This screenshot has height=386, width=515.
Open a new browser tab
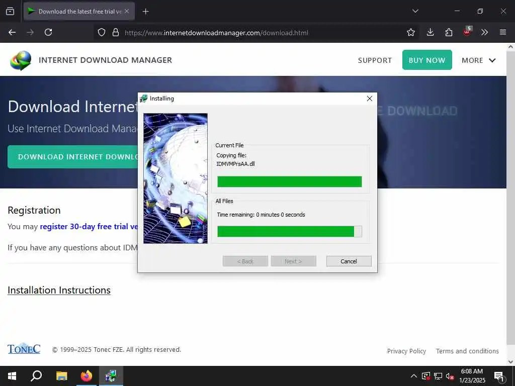[145, 12]
